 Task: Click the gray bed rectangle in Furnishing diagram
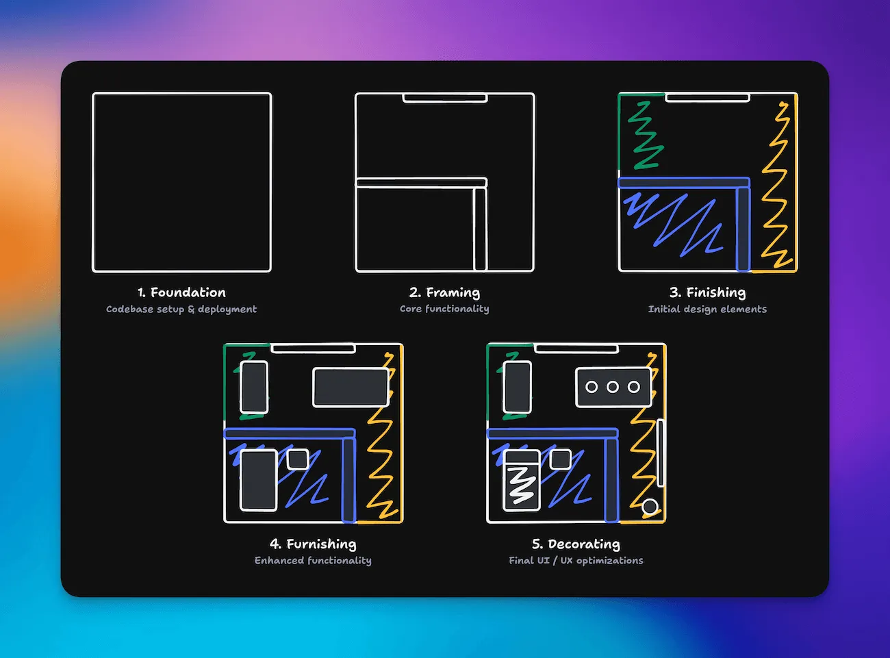tap(258, 480)
